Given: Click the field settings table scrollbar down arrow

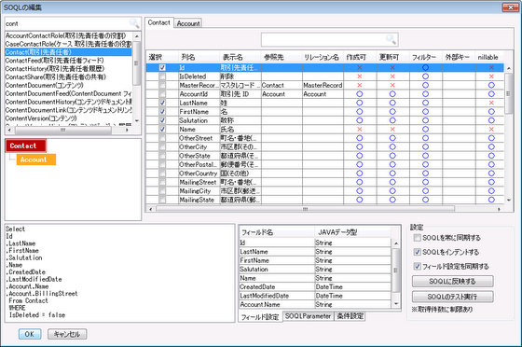Looking at the screenshot, I should coord(396,303).
